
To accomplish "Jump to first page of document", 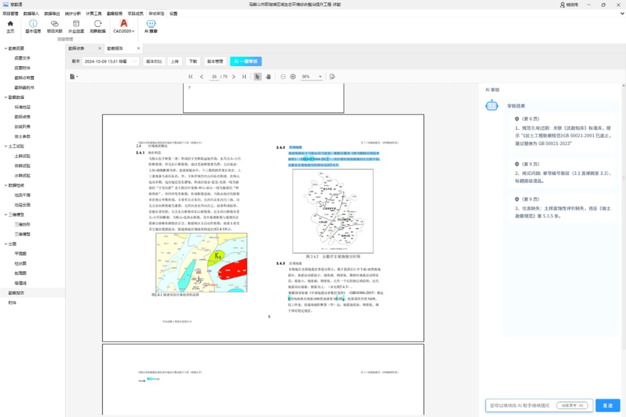I will point(191,77).
